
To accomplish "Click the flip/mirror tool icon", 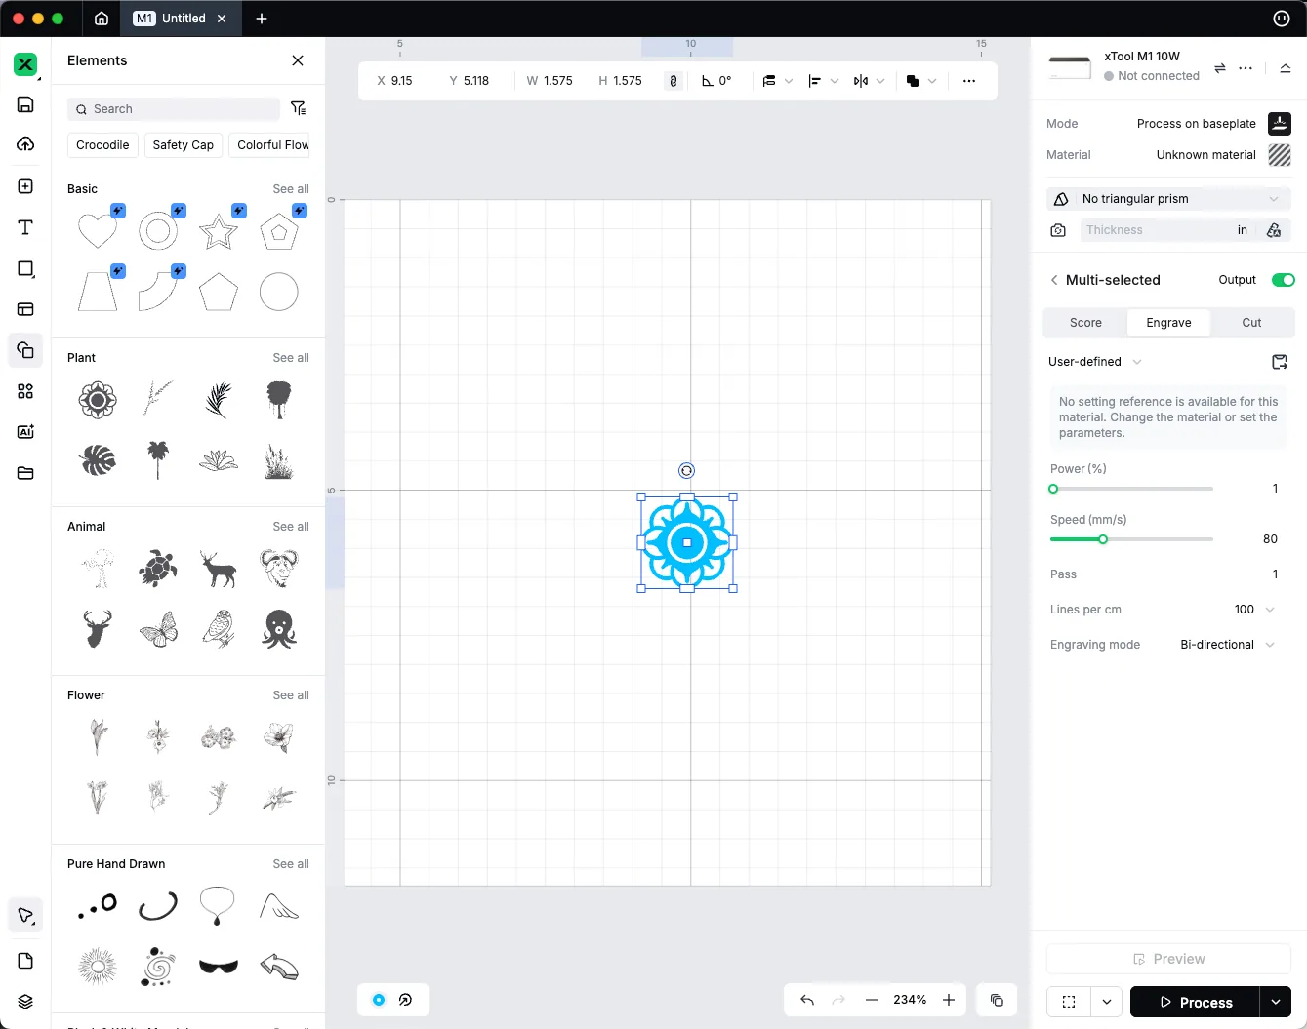I will [x=860, y=81].
